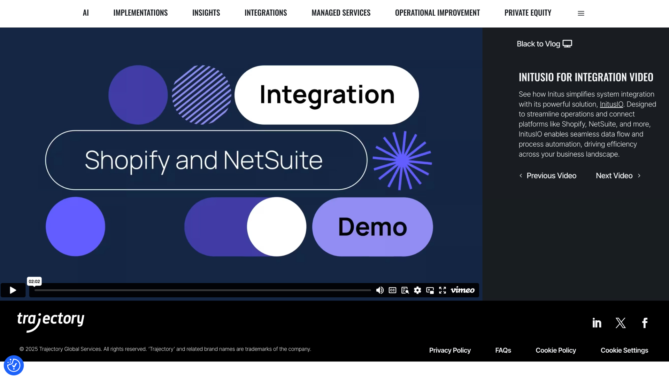The height and width of the screenshot is (376, 669).
Task: Follow the InitusIO link
Action: coord(611,104)
